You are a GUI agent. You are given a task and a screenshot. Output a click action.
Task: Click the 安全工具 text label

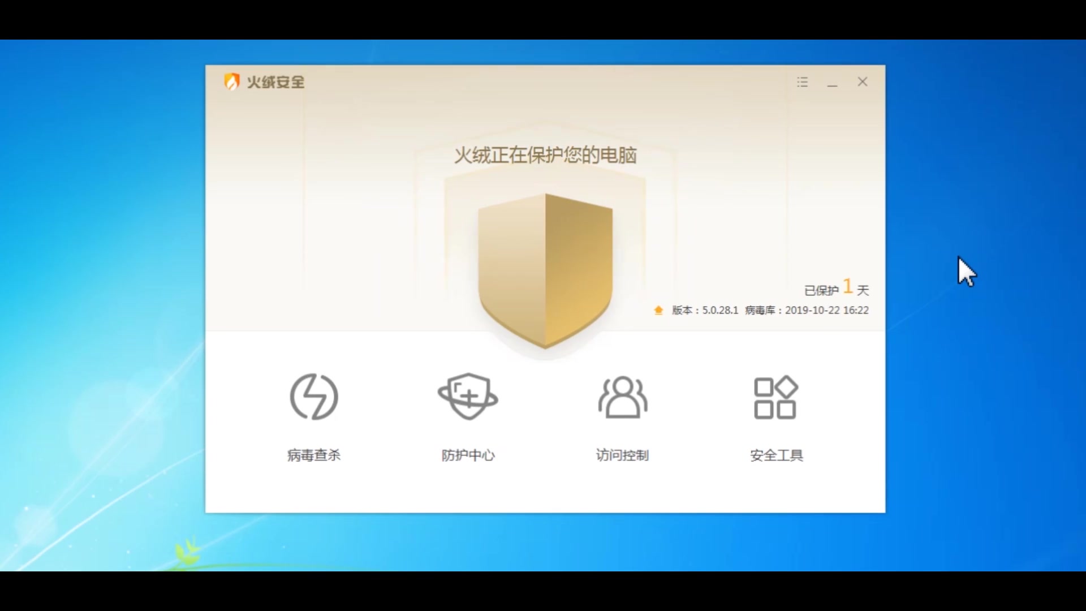coord(776,455)
